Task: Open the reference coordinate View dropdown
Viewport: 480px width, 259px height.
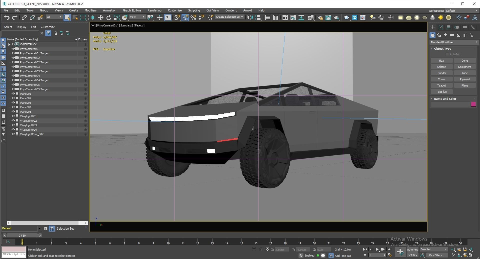Action: 137,17
